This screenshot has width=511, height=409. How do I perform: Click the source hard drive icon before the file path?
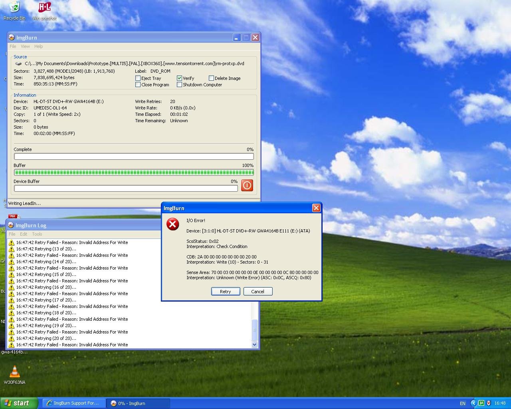(18, 64)
